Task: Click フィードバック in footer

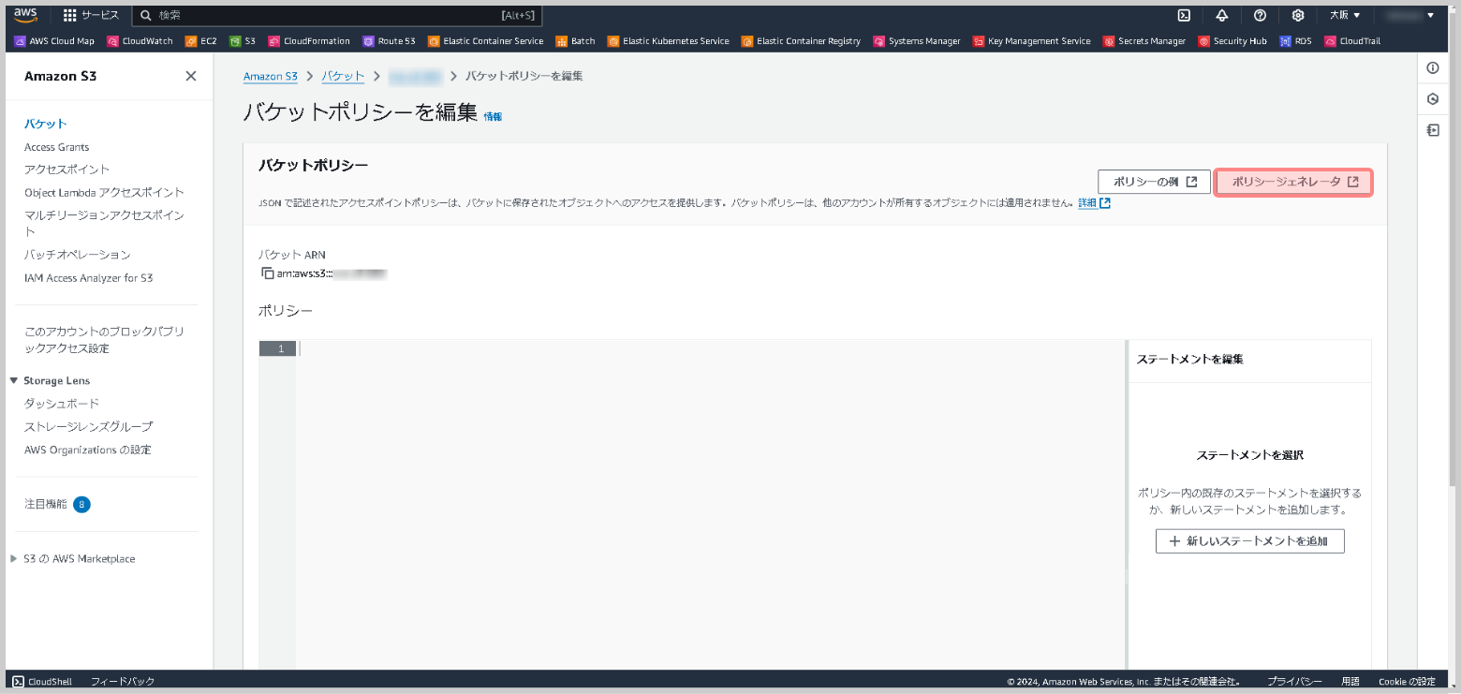Action: pos(123,682)
